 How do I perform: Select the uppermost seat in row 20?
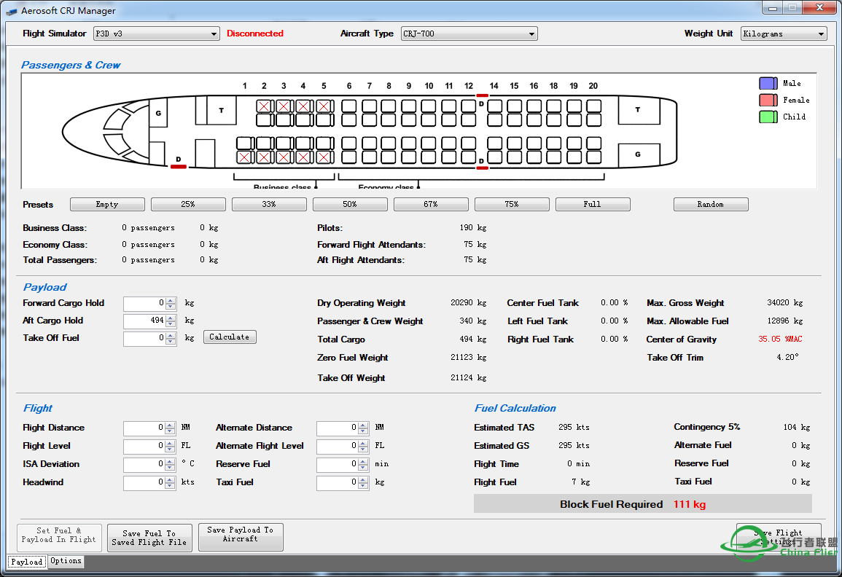[x=593, y=106]
